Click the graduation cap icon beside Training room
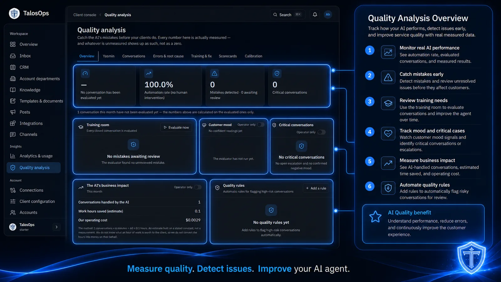Image resolution: width=501 pixels, height=282 pixels. pos(81,127)
